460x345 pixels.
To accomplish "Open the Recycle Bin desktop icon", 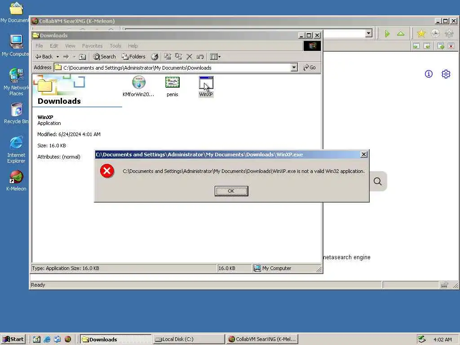I will point(16,113).
